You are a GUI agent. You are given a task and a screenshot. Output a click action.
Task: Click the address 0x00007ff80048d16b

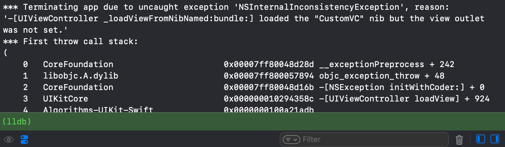pyautogui.click(x=269, y=87)
